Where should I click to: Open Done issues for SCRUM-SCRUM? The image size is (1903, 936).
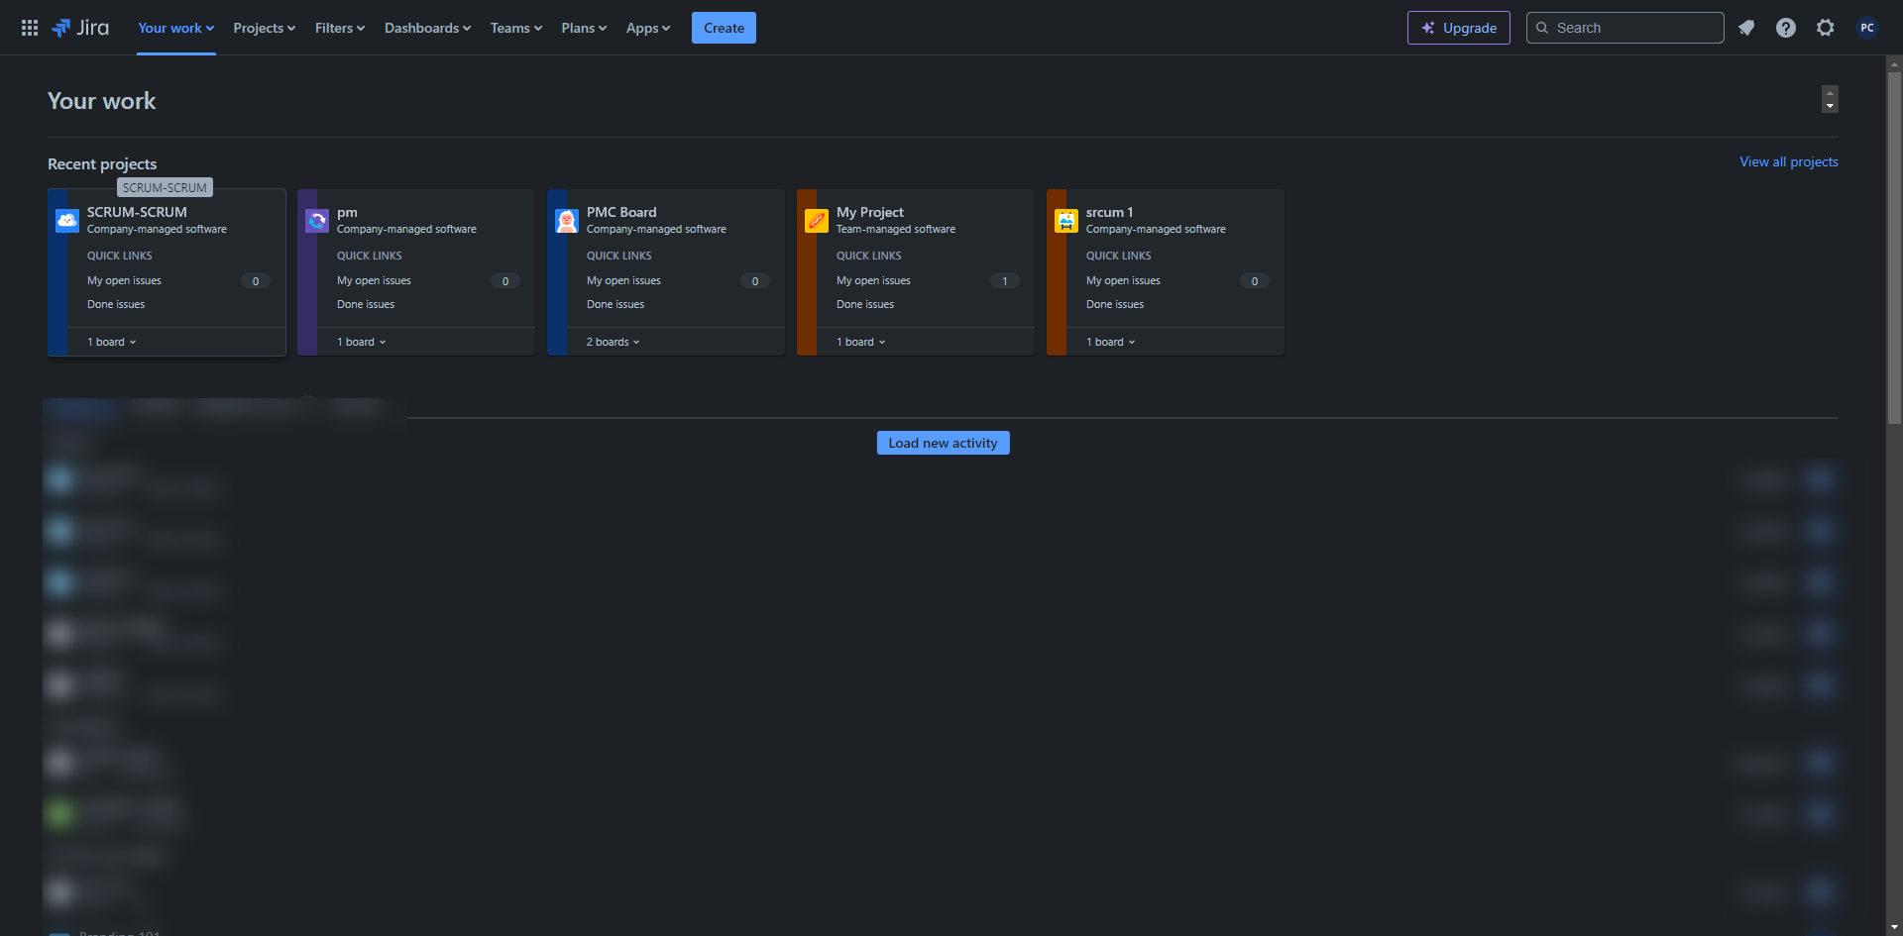(x=116, y=304)
